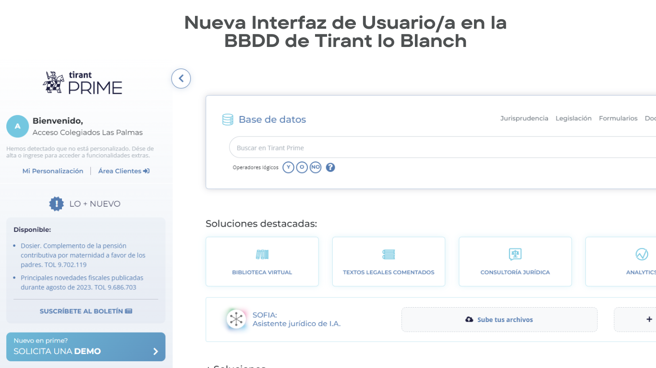
Task: Open Principales novedades fiscales agosto 2023 item
Action: click(82, 283)
